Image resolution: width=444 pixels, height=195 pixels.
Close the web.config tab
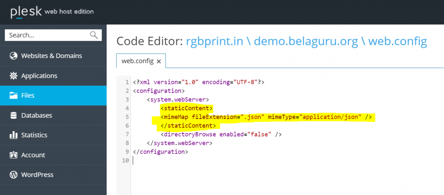(x=159, y=61)
